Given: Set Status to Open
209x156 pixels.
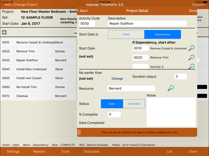Looking at the screenshot, I should [112, 104].
